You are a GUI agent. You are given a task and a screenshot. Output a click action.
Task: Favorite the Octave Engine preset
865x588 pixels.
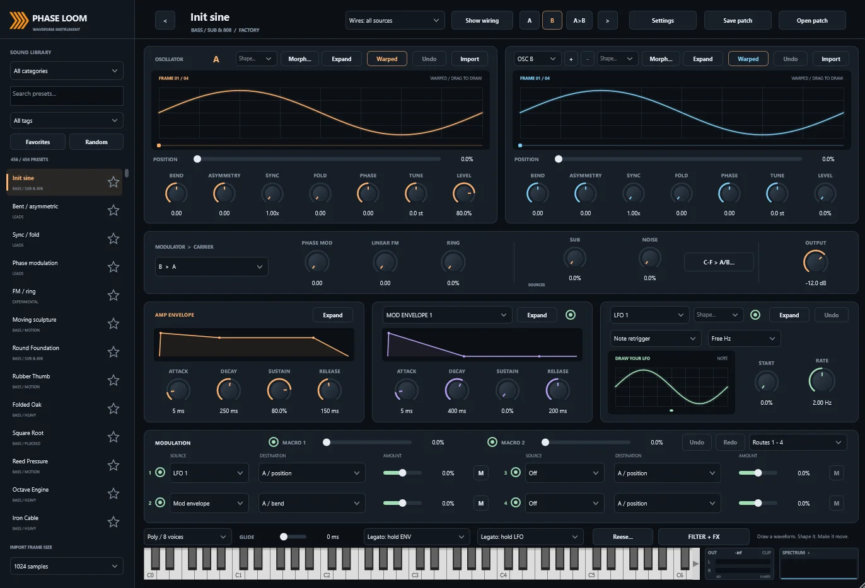pos(113,494)
